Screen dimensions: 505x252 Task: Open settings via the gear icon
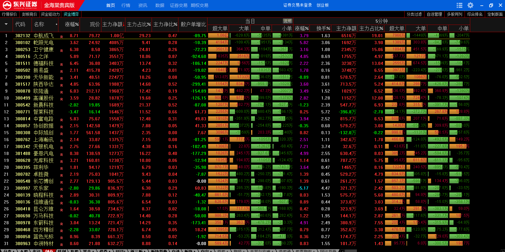[470, 5]
